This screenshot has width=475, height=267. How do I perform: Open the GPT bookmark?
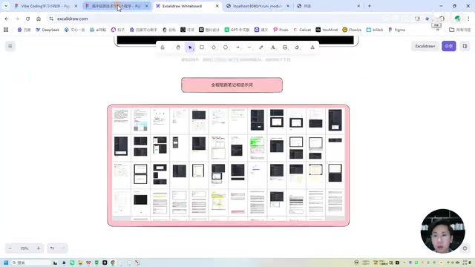coord(237,30)
